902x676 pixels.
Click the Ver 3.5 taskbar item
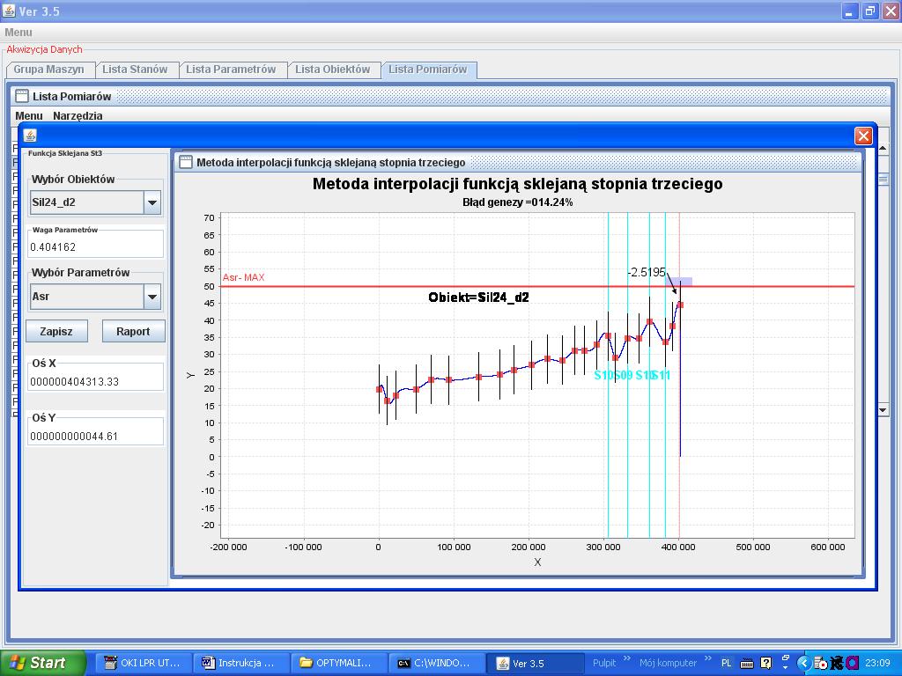click(534, 663)
